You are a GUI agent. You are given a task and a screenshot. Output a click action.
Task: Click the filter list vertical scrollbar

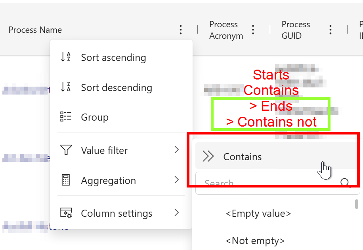click(357, 204)
